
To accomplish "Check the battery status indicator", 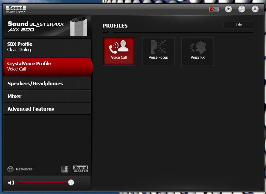I will click(214, 9).
